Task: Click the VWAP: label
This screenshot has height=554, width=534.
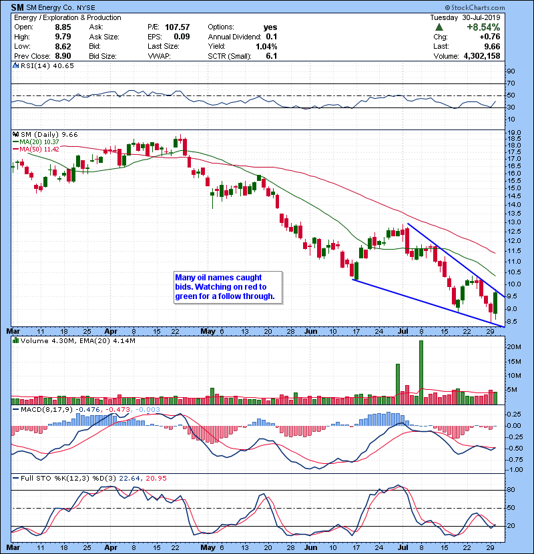Action: tap(159, 56)
